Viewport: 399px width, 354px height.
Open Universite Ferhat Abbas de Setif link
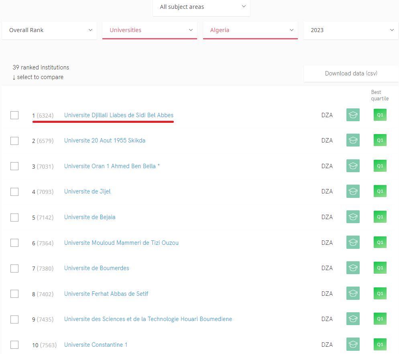(106, 294)
